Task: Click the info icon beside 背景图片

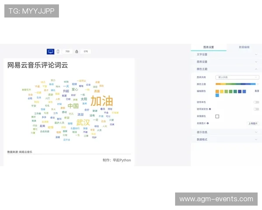Action: point(207,123)
